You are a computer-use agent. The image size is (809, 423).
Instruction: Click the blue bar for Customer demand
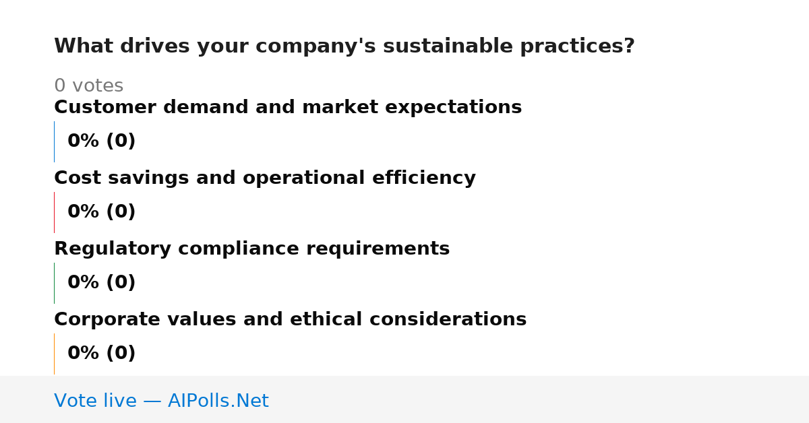(x=54, y=141)
